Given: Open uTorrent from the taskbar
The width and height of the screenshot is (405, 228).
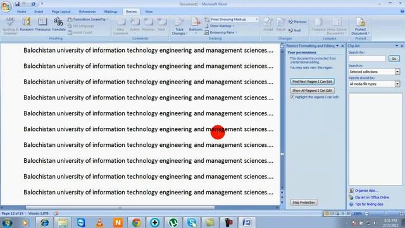Looking at the screenshot, I should point(173,222).
